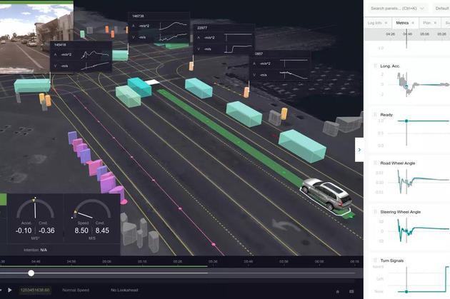Click the timeline scrubber handle
450x299 pixels.
click(x=31, y=273)
